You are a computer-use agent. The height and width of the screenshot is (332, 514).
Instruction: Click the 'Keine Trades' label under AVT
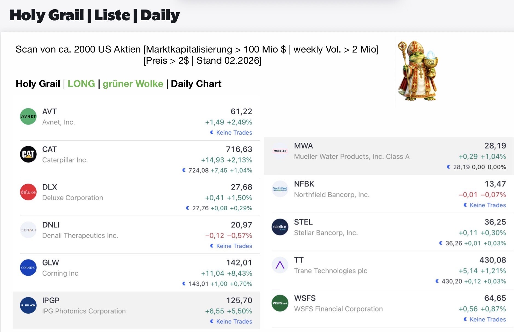click(x=234, y=133)
